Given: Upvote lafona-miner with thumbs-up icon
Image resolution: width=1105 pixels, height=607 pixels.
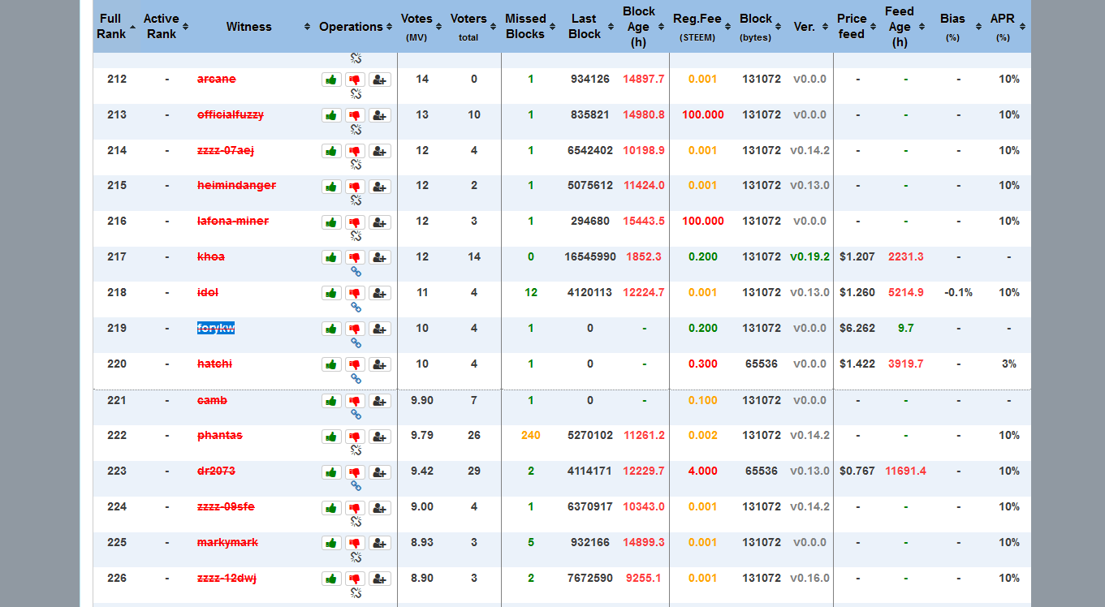Looking at the screenshot, I should pos(331,222).
